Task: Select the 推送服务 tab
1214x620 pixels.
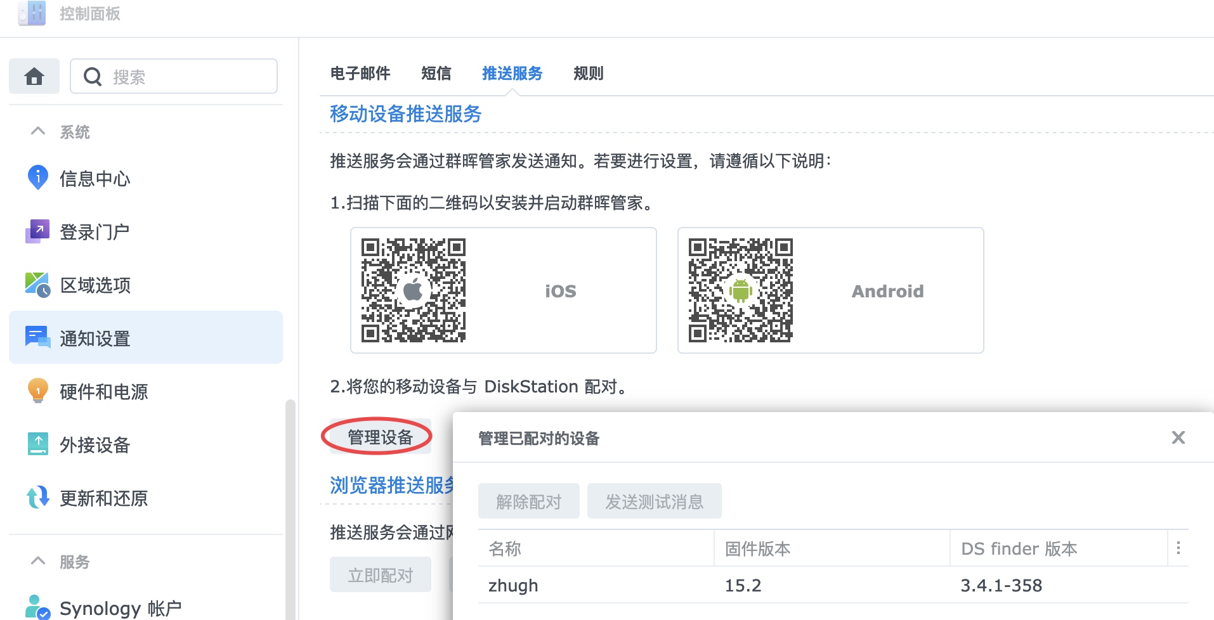Action: coord(512,74)
